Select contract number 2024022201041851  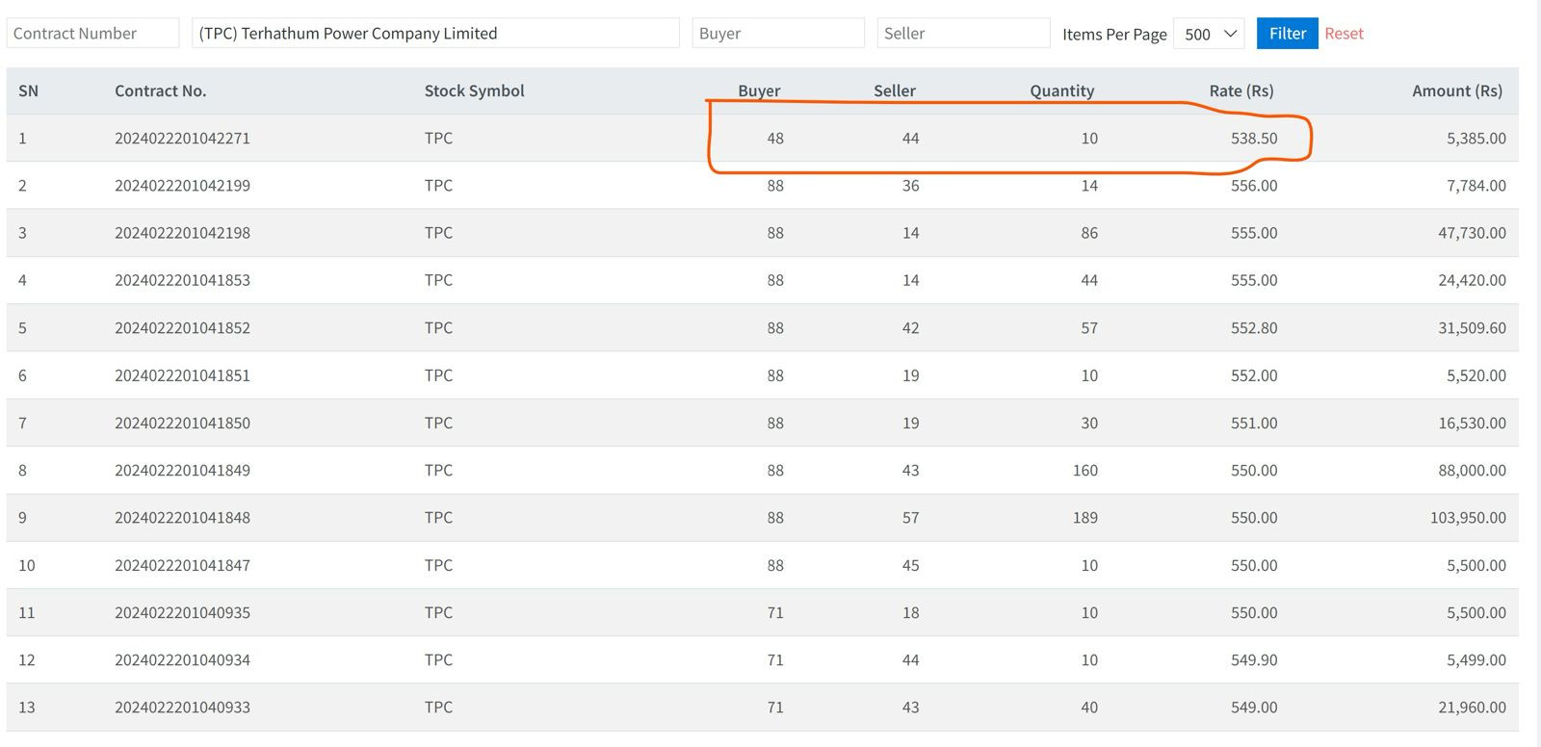pos(182,375)
